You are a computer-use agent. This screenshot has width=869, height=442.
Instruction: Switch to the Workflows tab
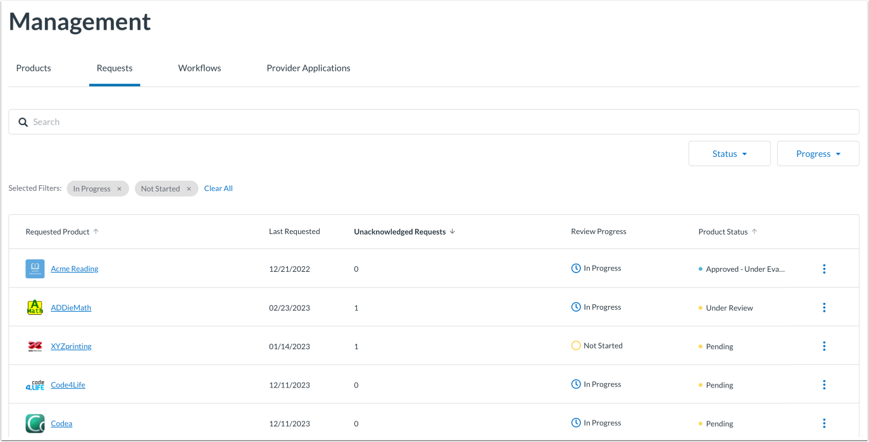coord(199,68)
